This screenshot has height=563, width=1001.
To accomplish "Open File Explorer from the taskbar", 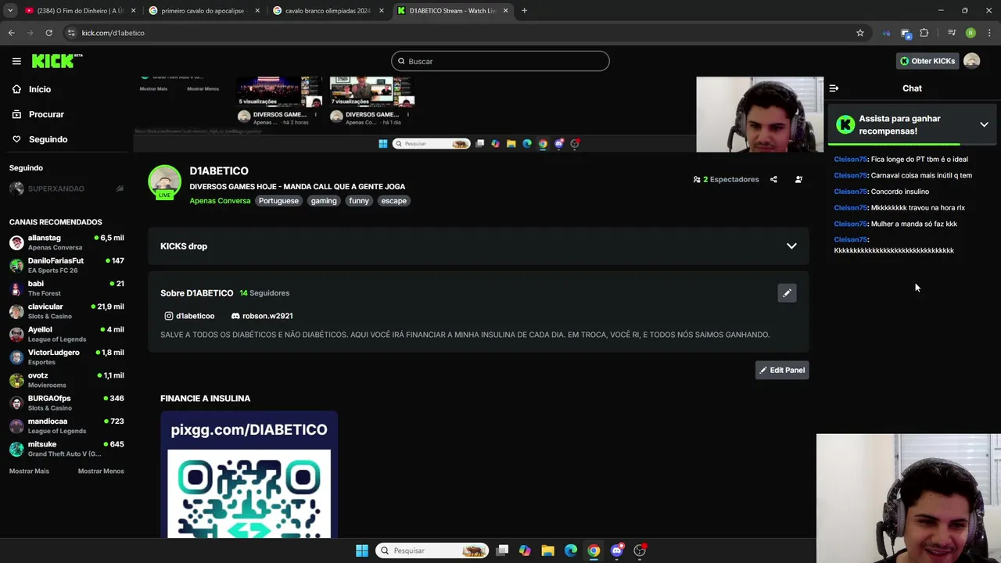I will 547,550.
